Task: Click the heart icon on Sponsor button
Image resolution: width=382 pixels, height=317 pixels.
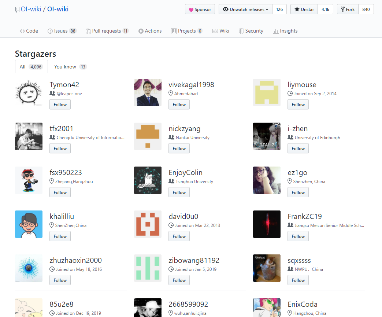Action: 192,9
